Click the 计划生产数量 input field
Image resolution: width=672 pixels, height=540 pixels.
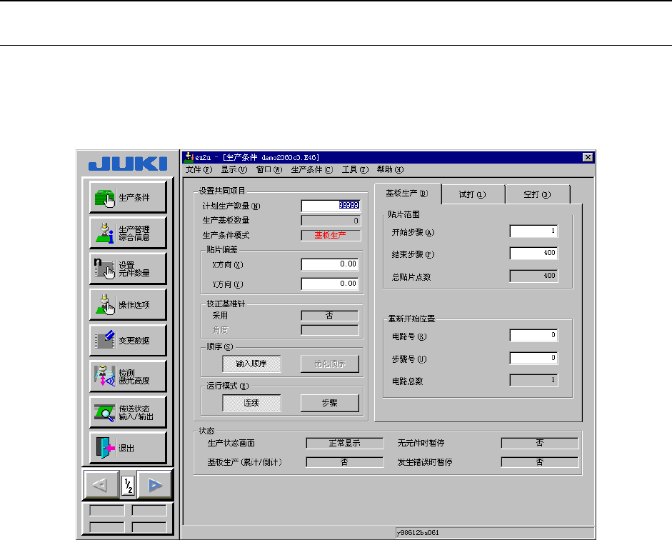point(331,206)
